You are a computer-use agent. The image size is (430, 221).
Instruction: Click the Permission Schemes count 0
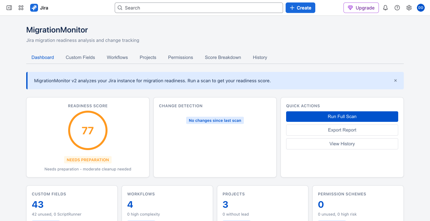click(321, 205)
